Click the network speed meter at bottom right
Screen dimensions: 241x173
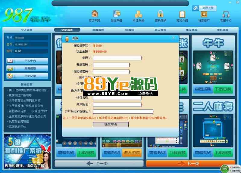[x=231, y=169]
